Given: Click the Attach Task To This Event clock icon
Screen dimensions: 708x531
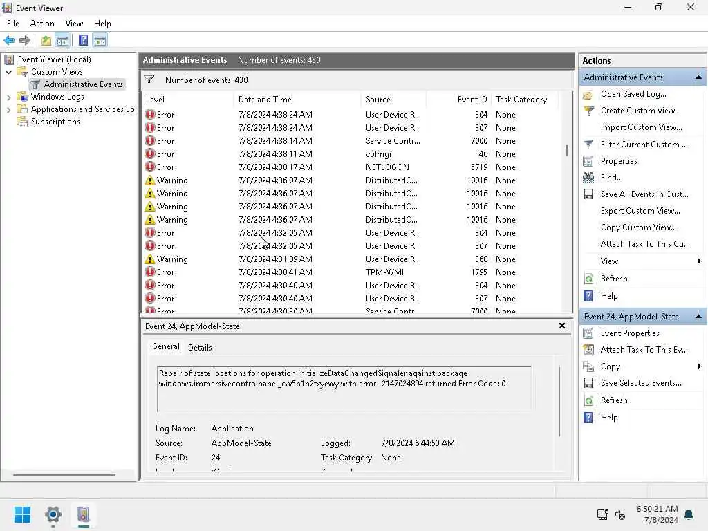Looking at the screenshot, I should coord(588,350).
